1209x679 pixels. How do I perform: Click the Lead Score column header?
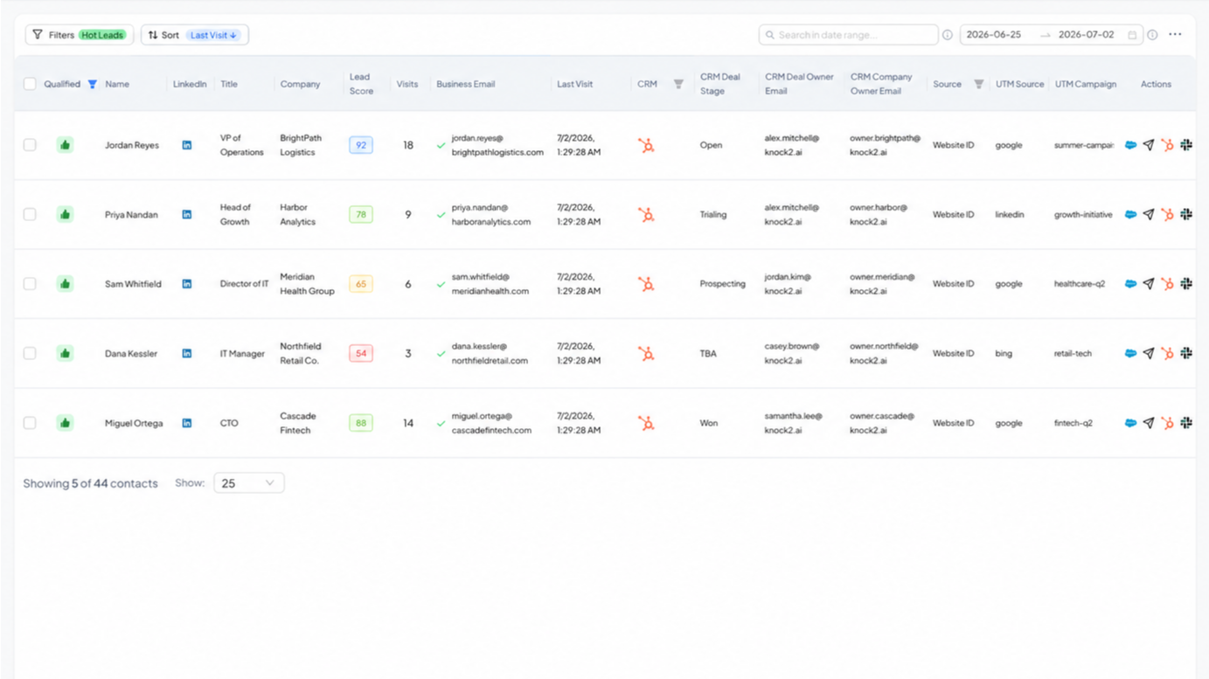click(x=361, y=84)
